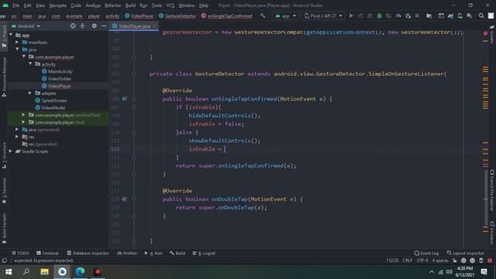Open SplashScreen class in project tree
This screenshot has width=496, height=279.
[x=53, y=100]
